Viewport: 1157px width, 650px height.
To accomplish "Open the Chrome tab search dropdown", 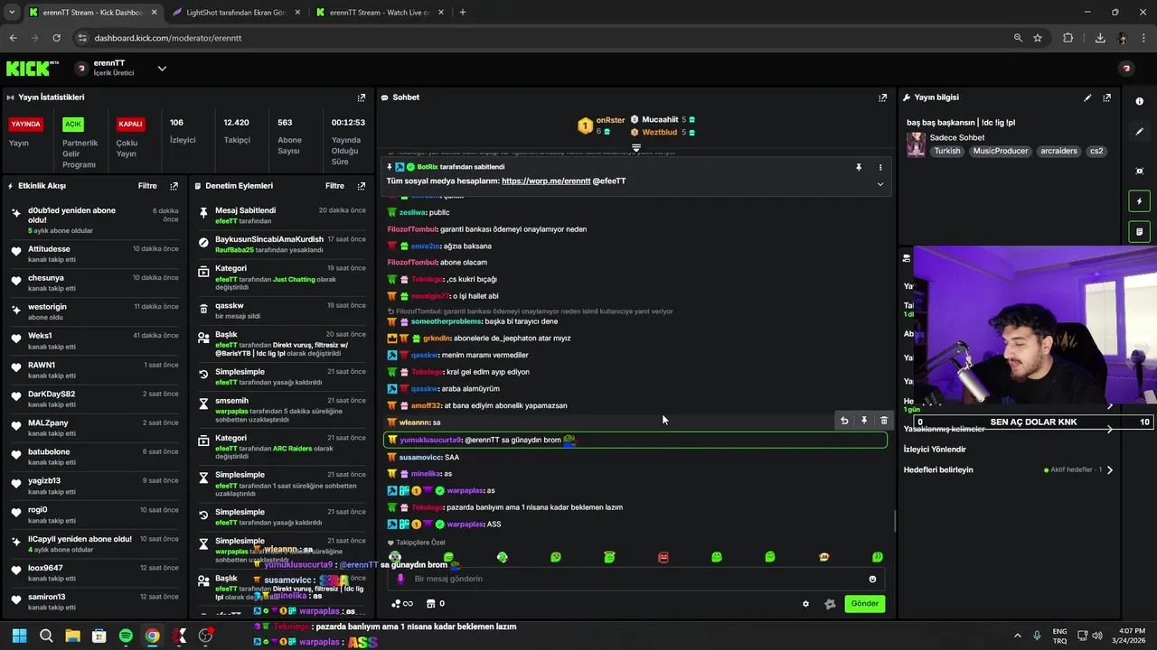I will (x=12, y=13).
